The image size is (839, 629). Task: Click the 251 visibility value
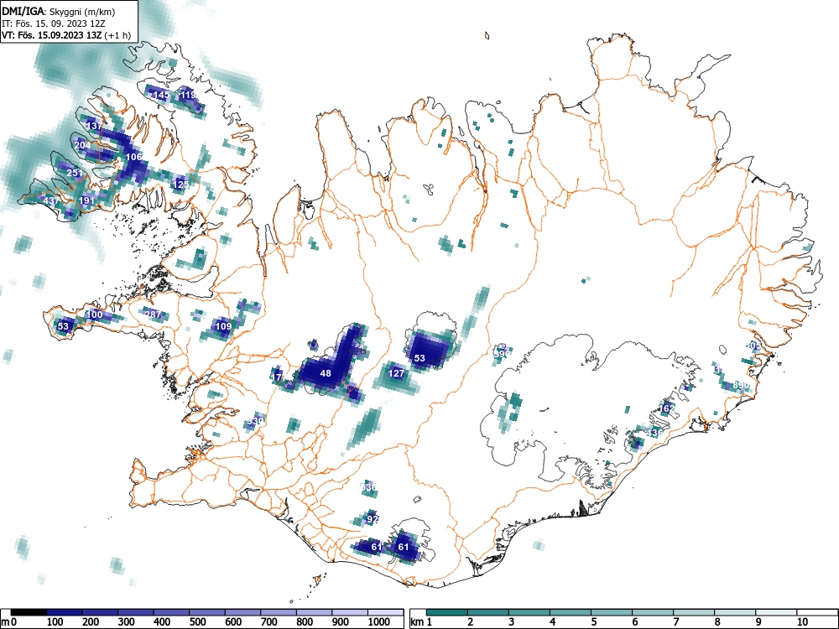coord(75,173)
